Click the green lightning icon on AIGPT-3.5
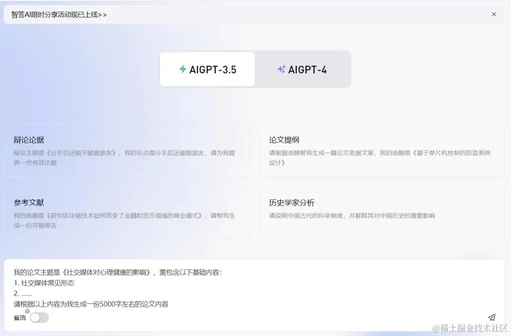The image size is (511, 336). click(182, 69)
